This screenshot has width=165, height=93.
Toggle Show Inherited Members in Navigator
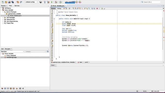[2, 88]
